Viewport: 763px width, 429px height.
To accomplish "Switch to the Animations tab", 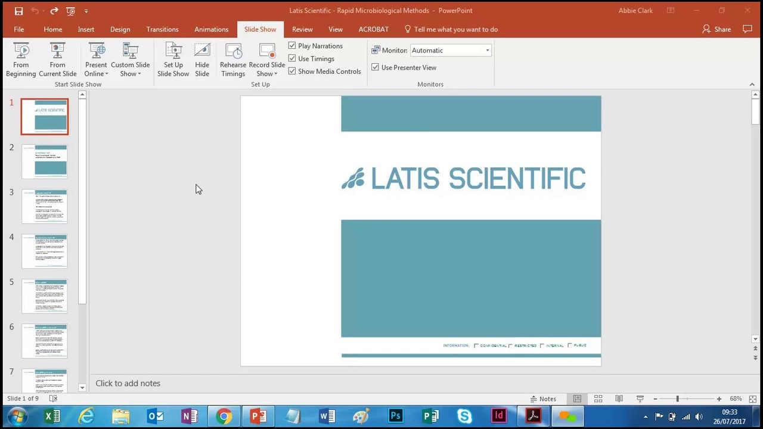I will (211, 29).
